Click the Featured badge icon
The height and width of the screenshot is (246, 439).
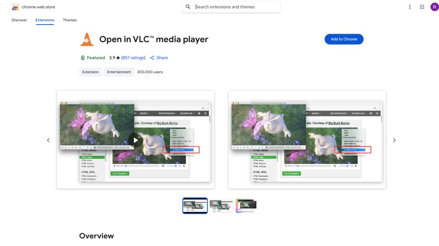pyautogui.click(x=83, y=58)
